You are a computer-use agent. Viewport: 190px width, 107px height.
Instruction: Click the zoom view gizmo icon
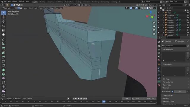(x=154, y=23)
